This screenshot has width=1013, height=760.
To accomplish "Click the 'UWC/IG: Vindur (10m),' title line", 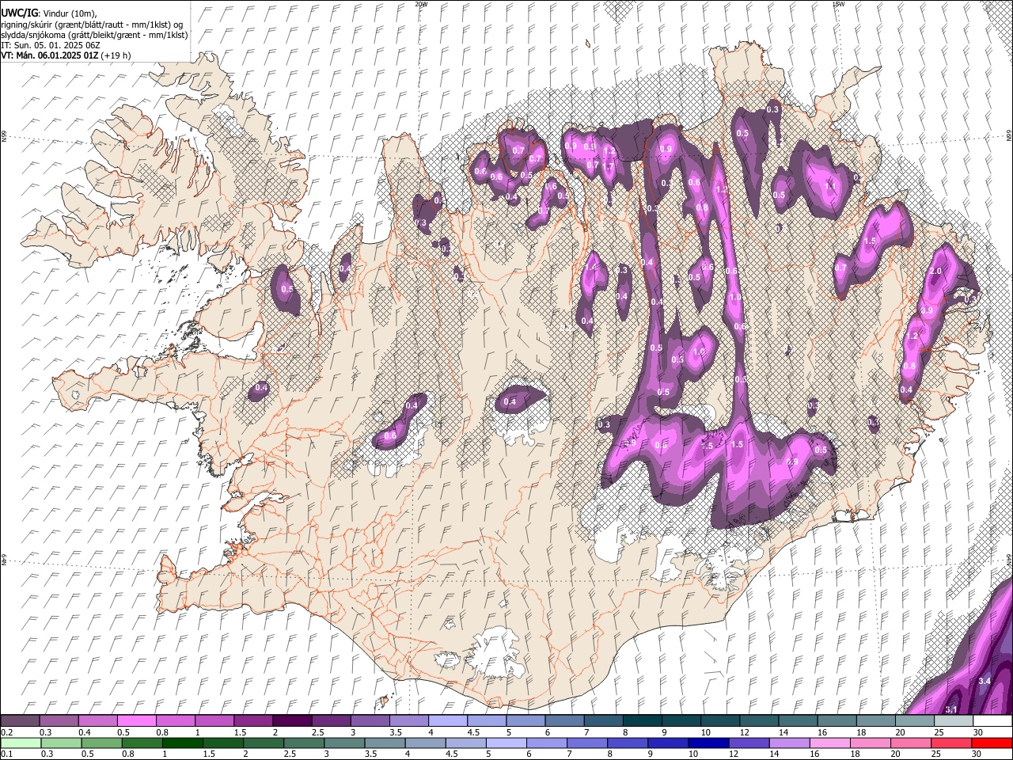I will (x=49, y=13).
